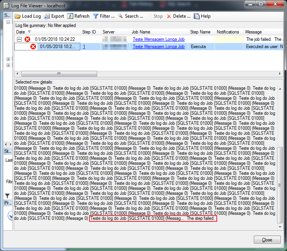Click Step ID link 1
Image resolution: width=287 pixels, height=251 pixels.
tap(84, 47)
